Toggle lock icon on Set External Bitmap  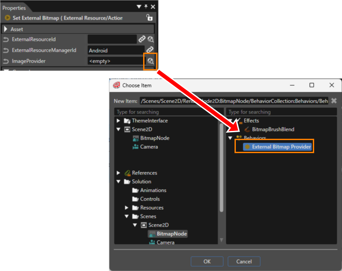[x=149, y=18]
